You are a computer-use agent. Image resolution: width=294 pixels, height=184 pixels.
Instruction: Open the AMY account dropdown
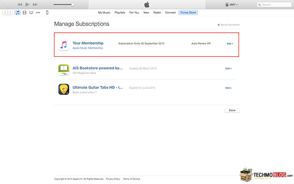231,4
